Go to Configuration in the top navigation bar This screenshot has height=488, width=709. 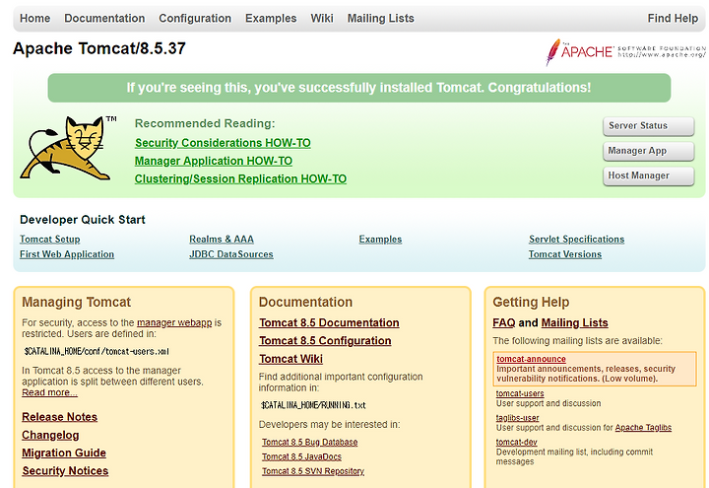tap(195, 18)
